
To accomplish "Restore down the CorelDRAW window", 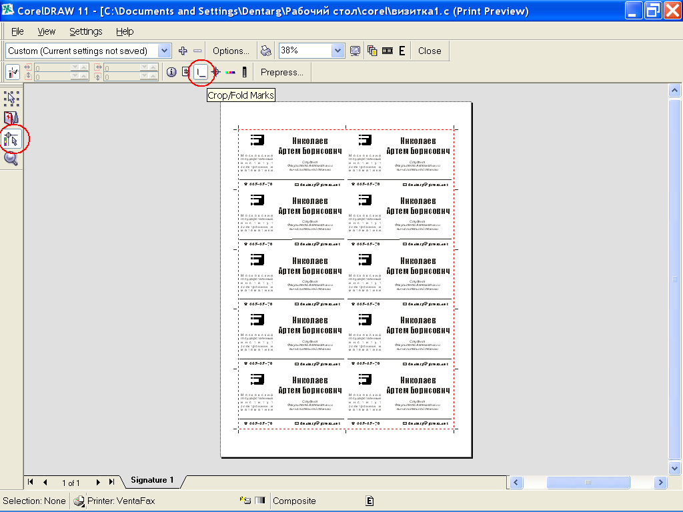I will coord(653,11).
